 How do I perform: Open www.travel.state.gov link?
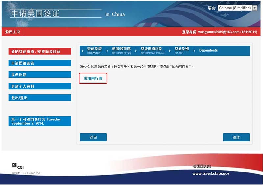pyautogui.click(x=211, y=174)
